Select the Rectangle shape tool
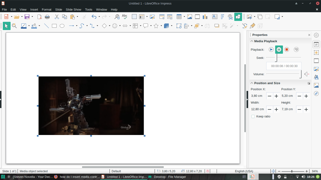 [54, 26]
